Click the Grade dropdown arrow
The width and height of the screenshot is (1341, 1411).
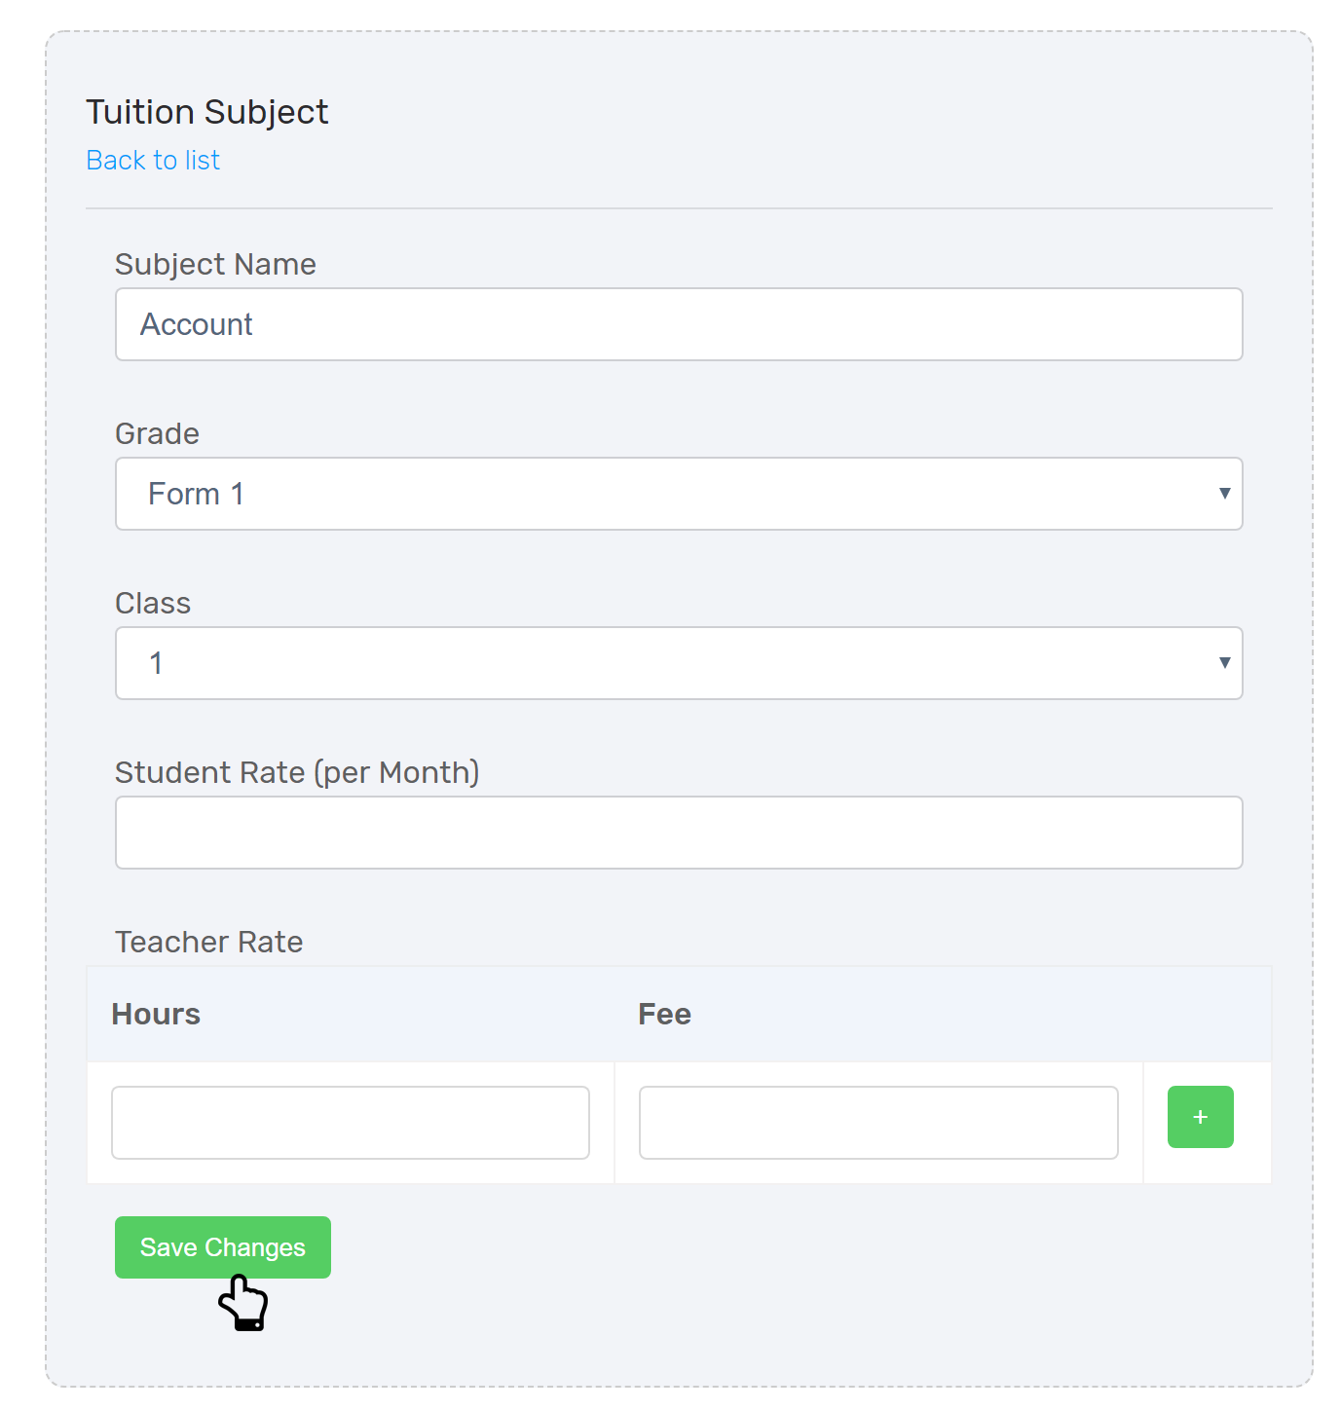1224,494
